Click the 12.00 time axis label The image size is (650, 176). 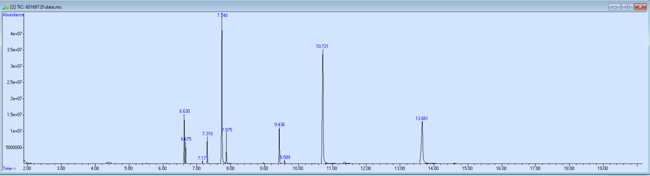point(366,169)
